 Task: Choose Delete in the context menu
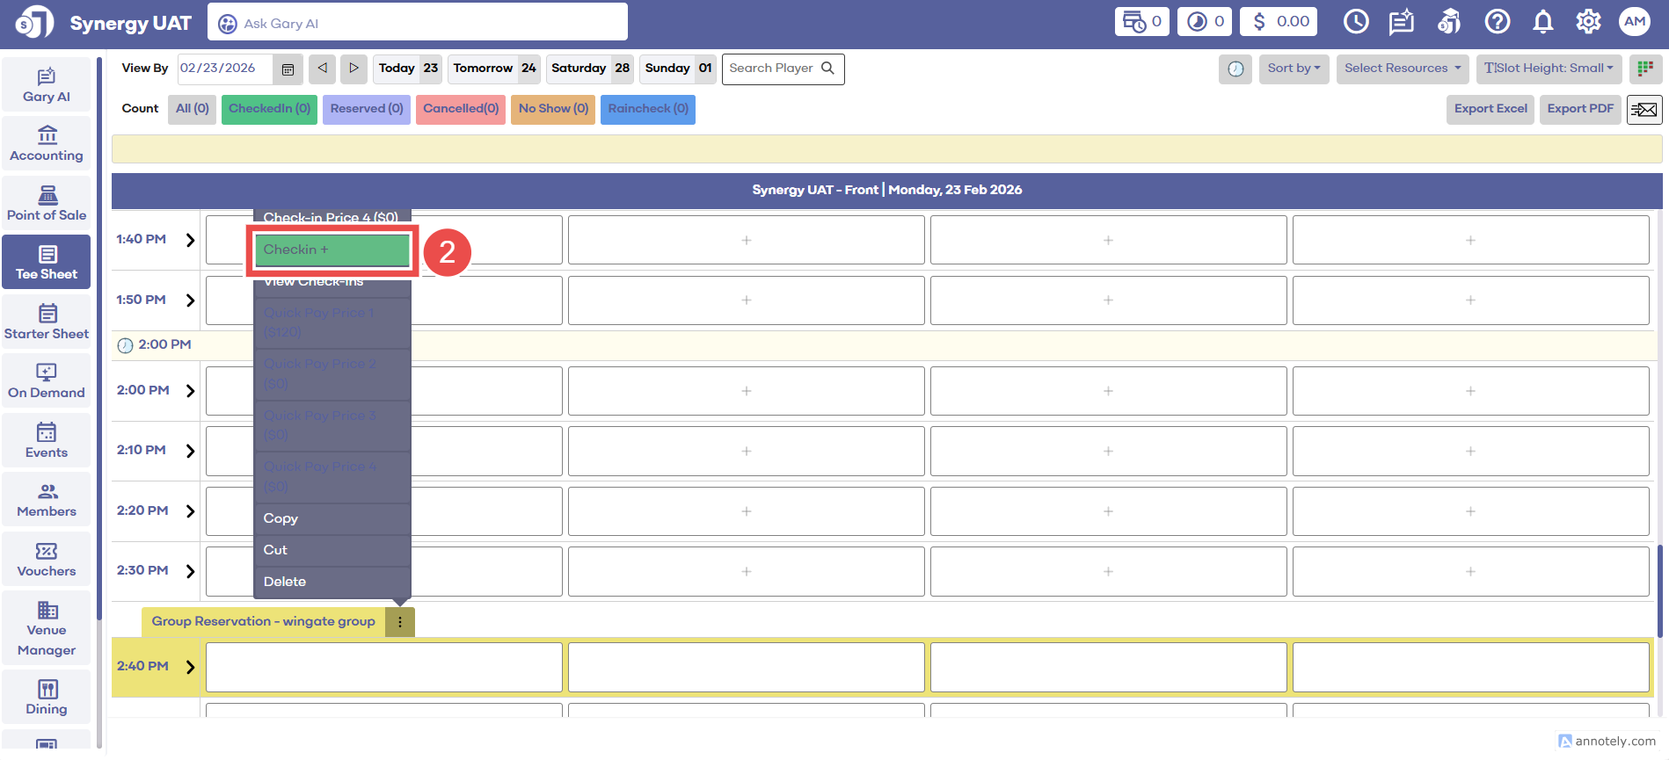[285, 582]
